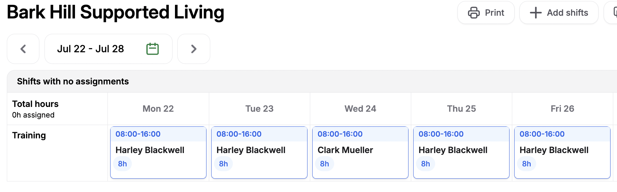This screenshot has width=617, height=192.
Task: Advance to next week using right chevron
Action: coord(194,49)
